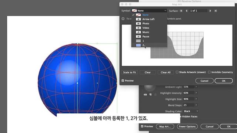The width and height of the screenshot is (237, 133).
Task: Click the surface map grid preview
Action: pos(177,45)
